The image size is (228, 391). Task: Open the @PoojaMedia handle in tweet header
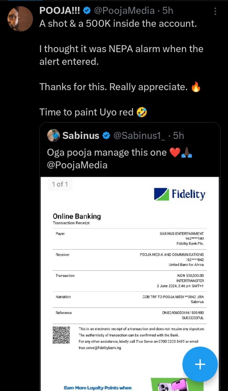coord(124,11)
